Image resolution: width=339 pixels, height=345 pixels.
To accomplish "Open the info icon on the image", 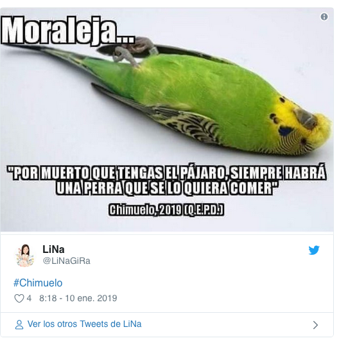I will (x=324, y=17).
